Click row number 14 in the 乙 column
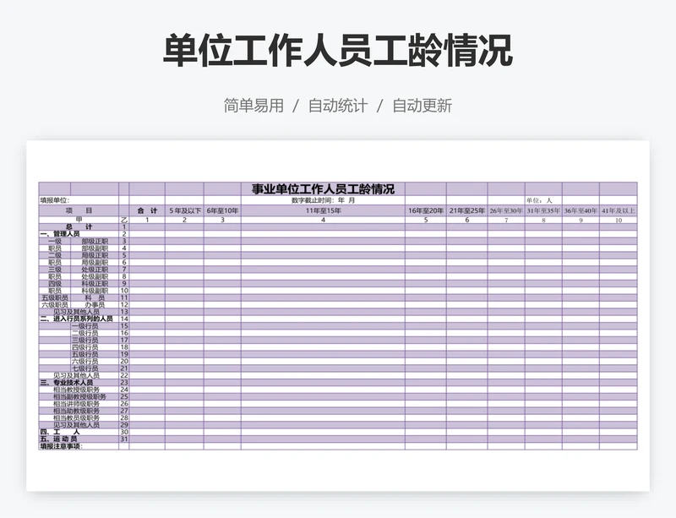Image resolution: width=676 pixels, height=518 pixels. click(x=123, y=319)
